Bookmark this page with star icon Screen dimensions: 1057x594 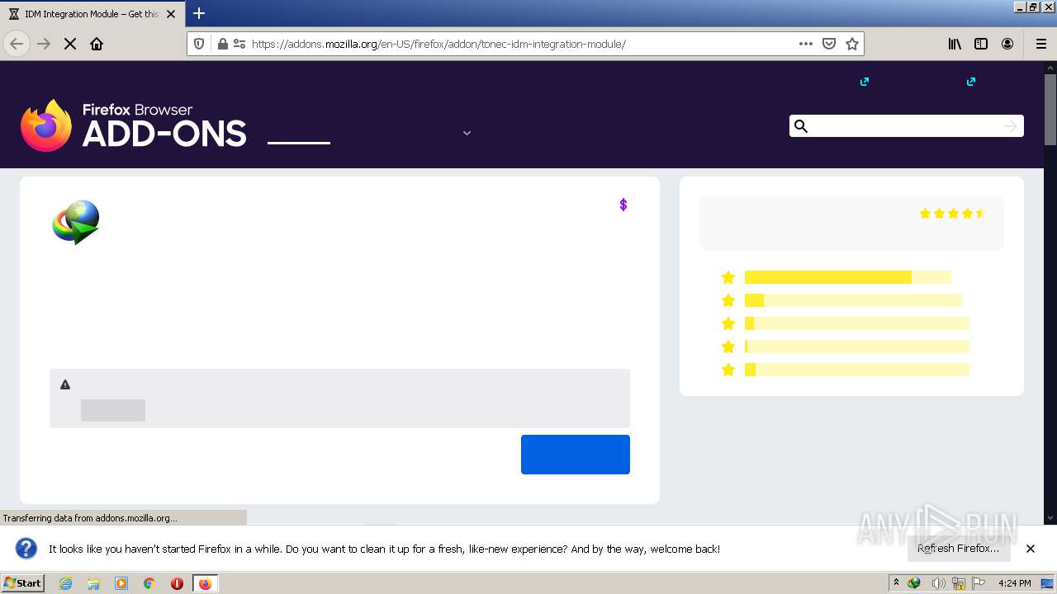852,44
